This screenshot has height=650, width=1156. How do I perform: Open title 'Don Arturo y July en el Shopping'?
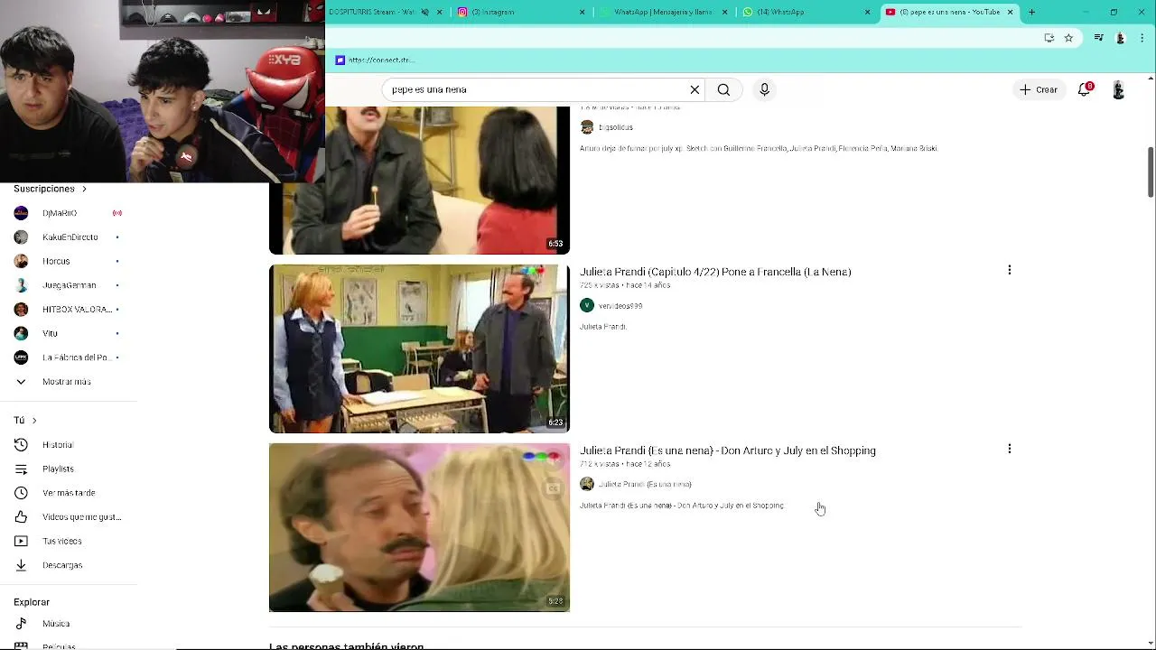pyautogui.click(x=728, y=450)
